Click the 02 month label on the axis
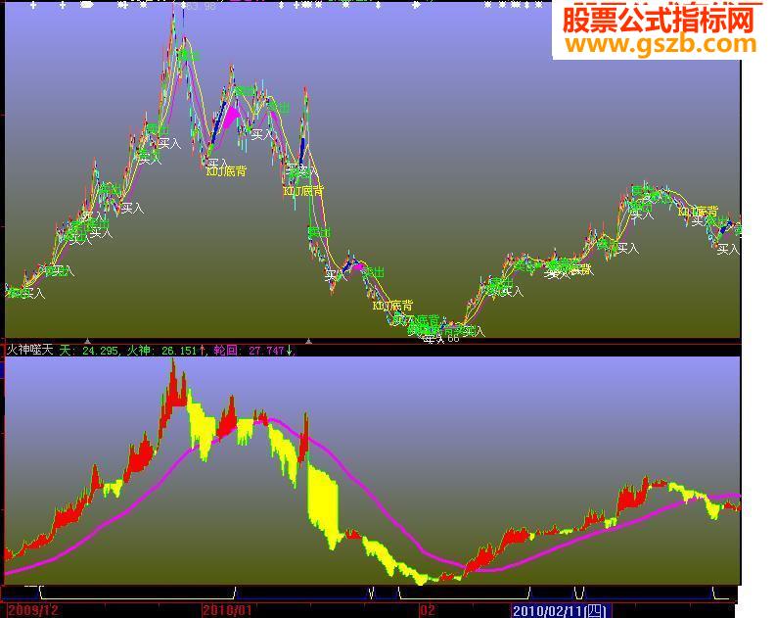Viewport: 775px width, 618px height. click(428, 610)
